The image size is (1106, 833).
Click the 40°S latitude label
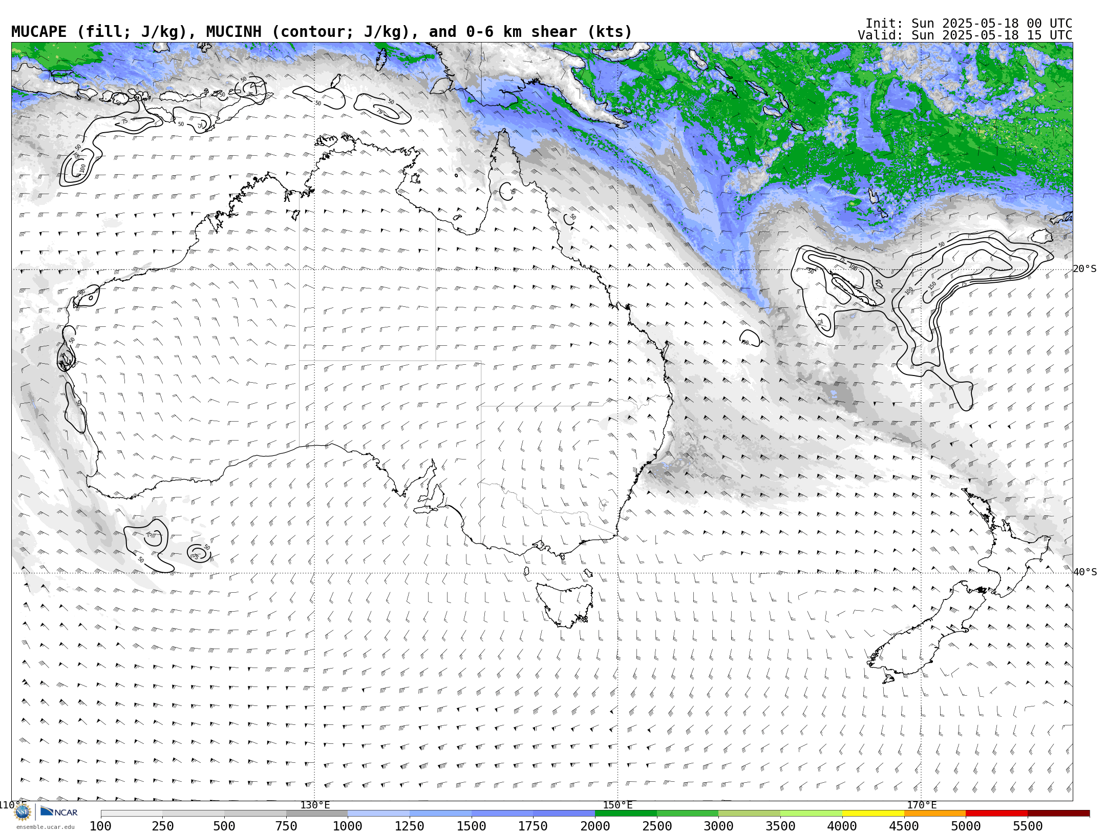point(1085,572)
